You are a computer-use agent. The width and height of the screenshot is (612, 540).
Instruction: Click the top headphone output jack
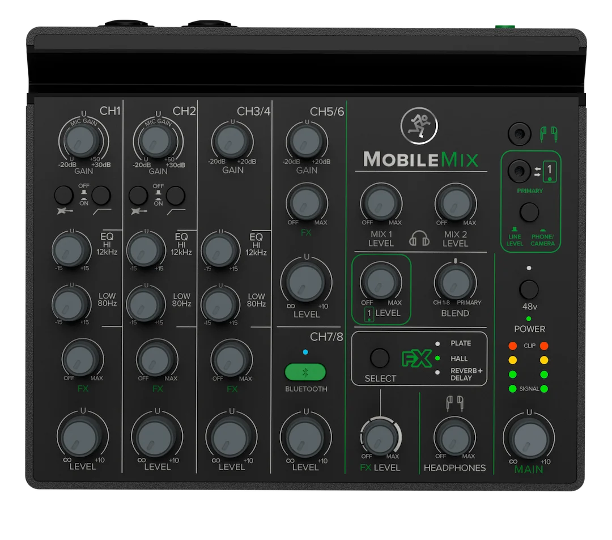(x=520, y=134)
